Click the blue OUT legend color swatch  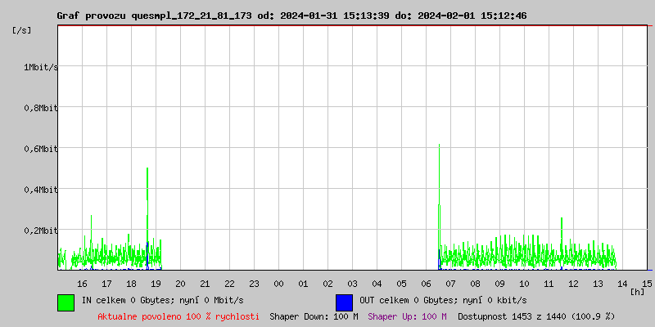click(344, 302)
